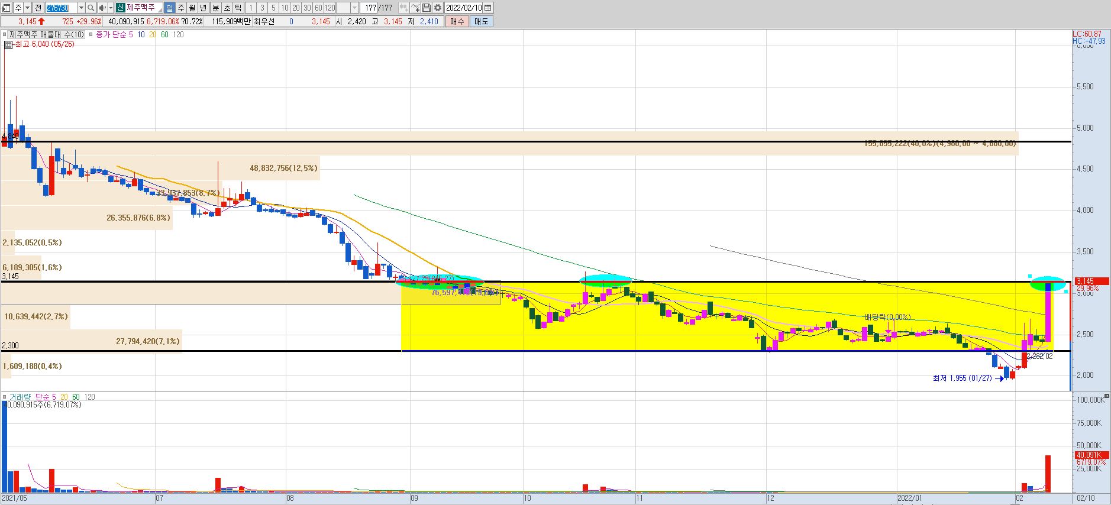Screen dimensions: 1111x505
Task: Click the 거래량 volume panel label
Action: [x=20, y=397]
